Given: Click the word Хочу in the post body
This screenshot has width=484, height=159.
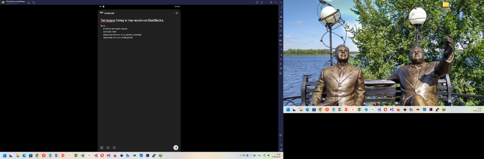Looking at the screenshot, I should coord(103,26).
